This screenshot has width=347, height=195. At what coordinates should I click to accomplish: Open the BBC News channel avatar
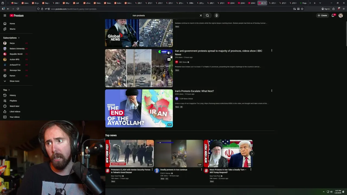tap(176, 62)
